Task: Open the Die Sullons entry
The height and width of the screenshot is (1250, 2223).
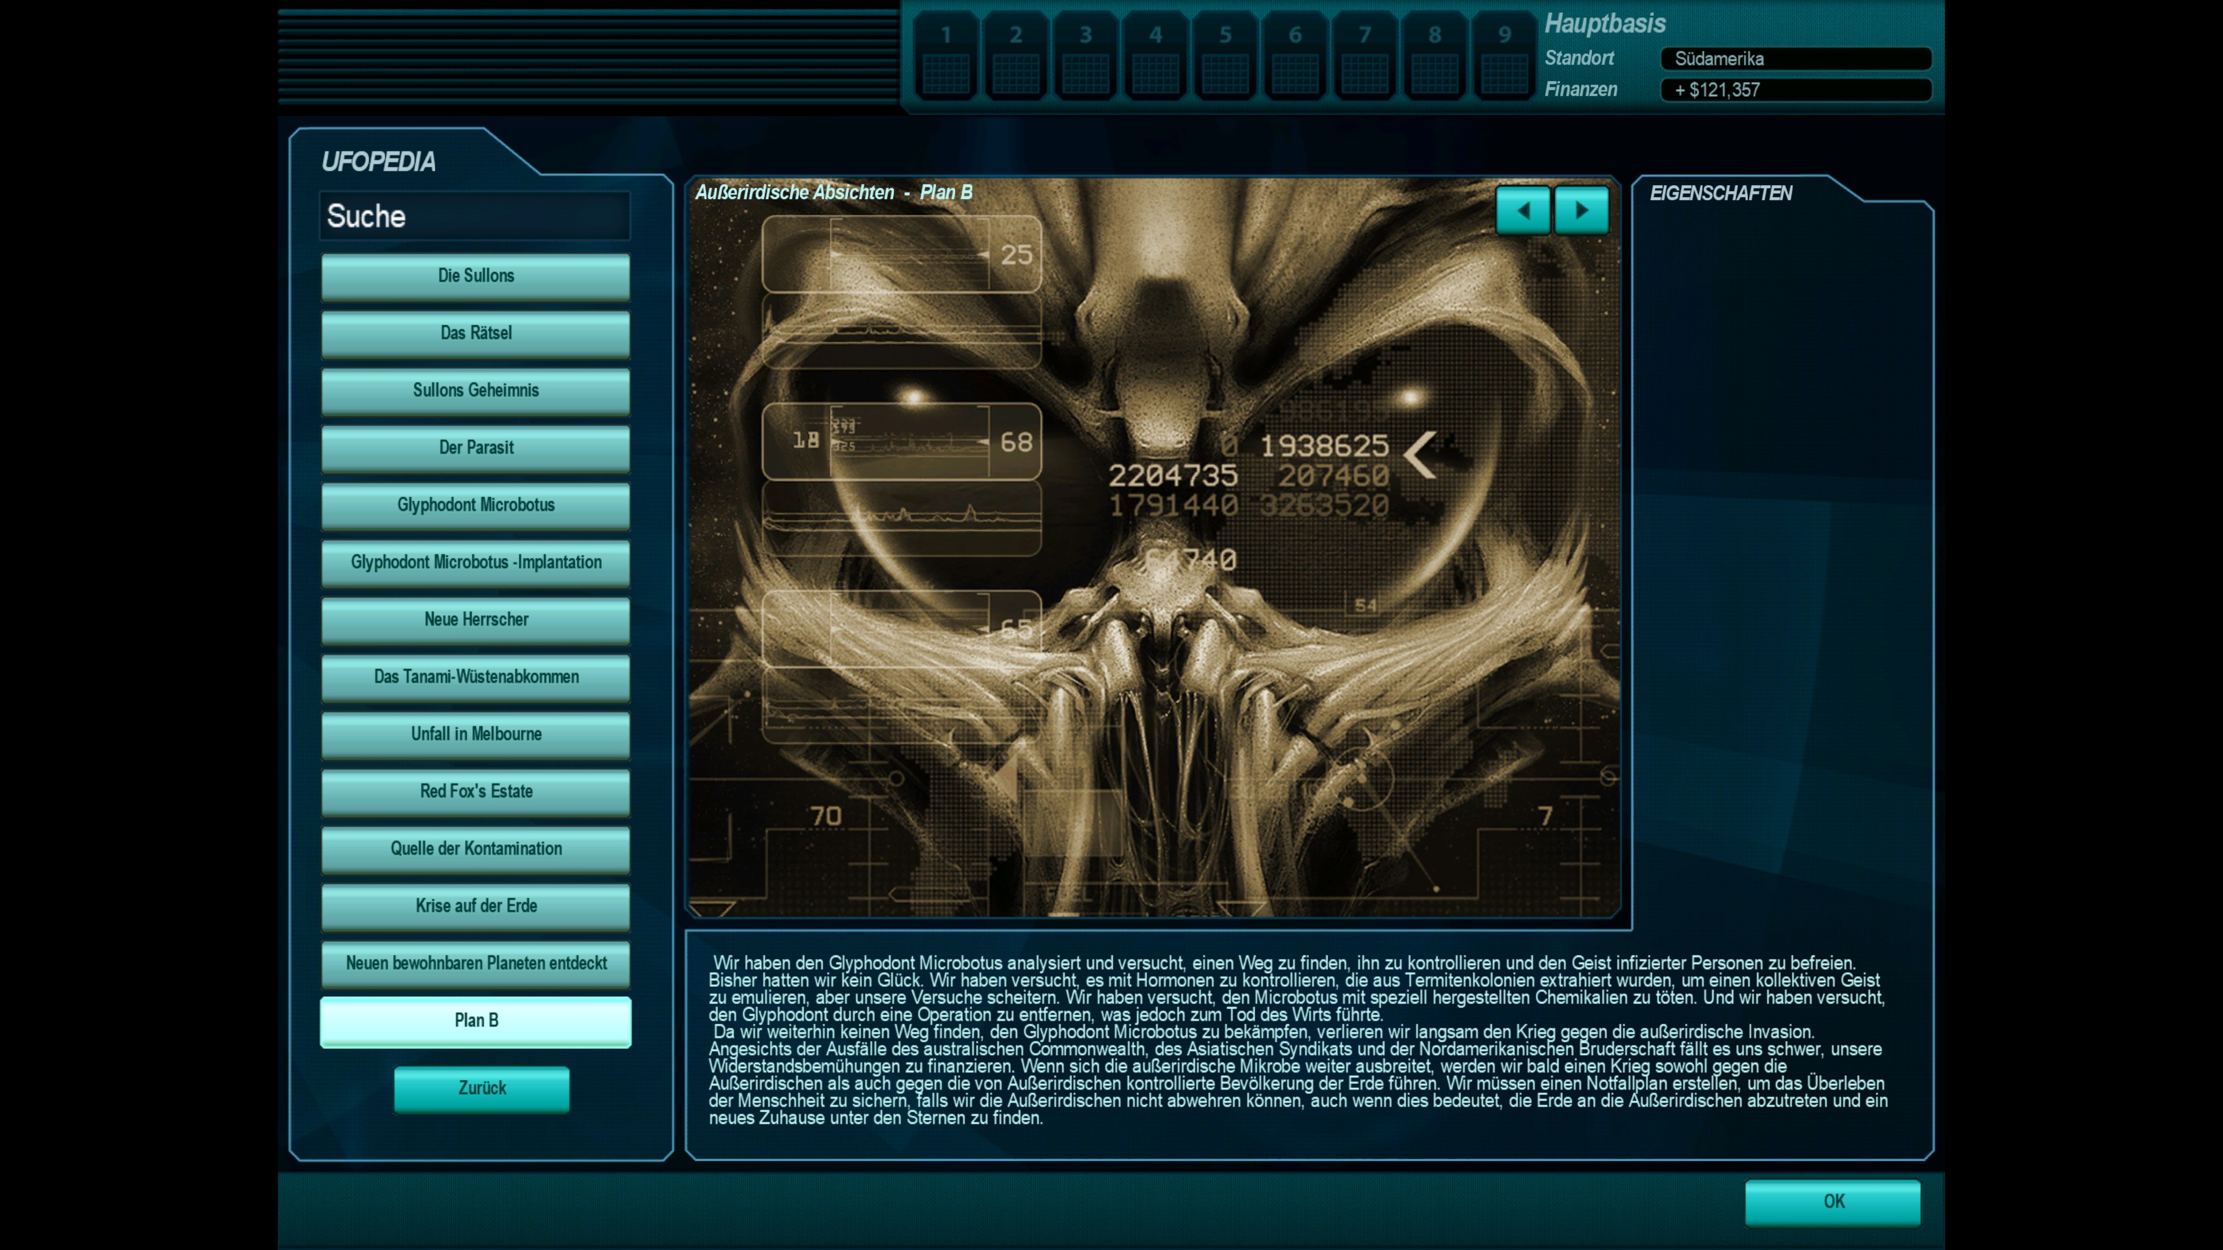Action: pyautogui.click(x=475, y=276)
